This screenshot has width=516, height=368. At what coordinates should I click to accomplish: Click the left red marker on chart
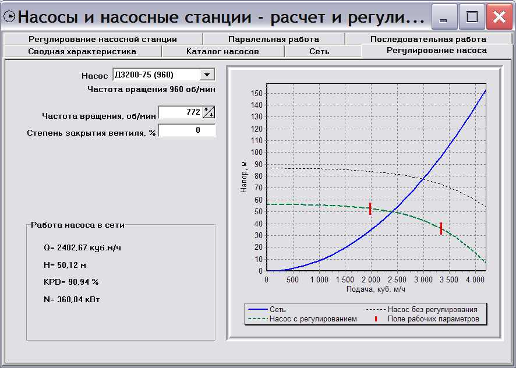pos(370,208)
